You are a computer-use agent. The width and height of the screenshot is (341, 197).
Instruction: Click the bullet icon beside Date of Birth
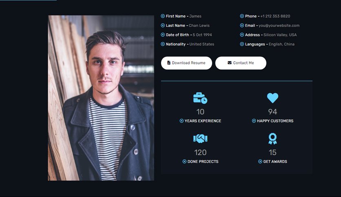pos(163,35)
